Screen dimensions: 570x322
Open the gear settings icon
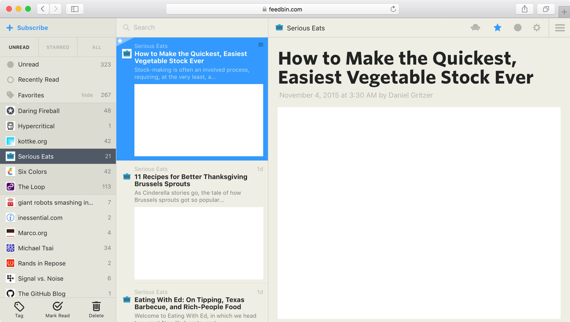tap(537, 28)
